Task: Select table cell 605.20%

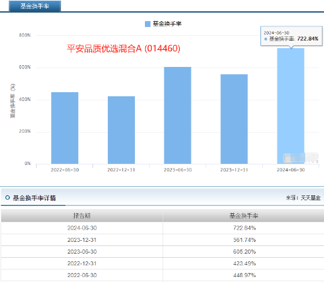Action: coord(244,252)
